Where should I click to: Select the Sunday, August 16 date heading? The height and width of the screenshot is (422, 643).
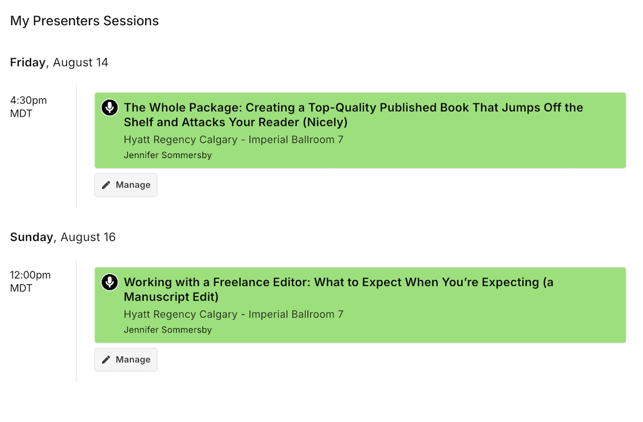(x=63, y=237)
